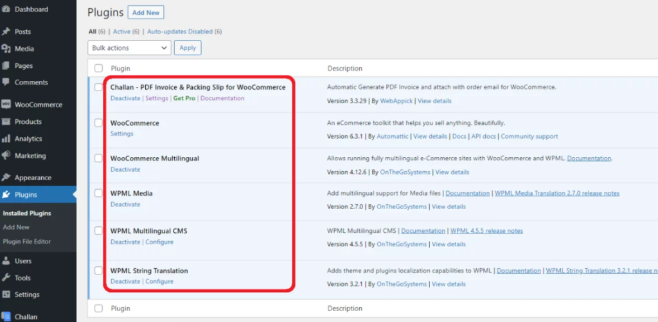Image resolution: width=658 pixels, height=322 pixels.
Task: Open the Posts menu item
Action: (x=22, y=32)
